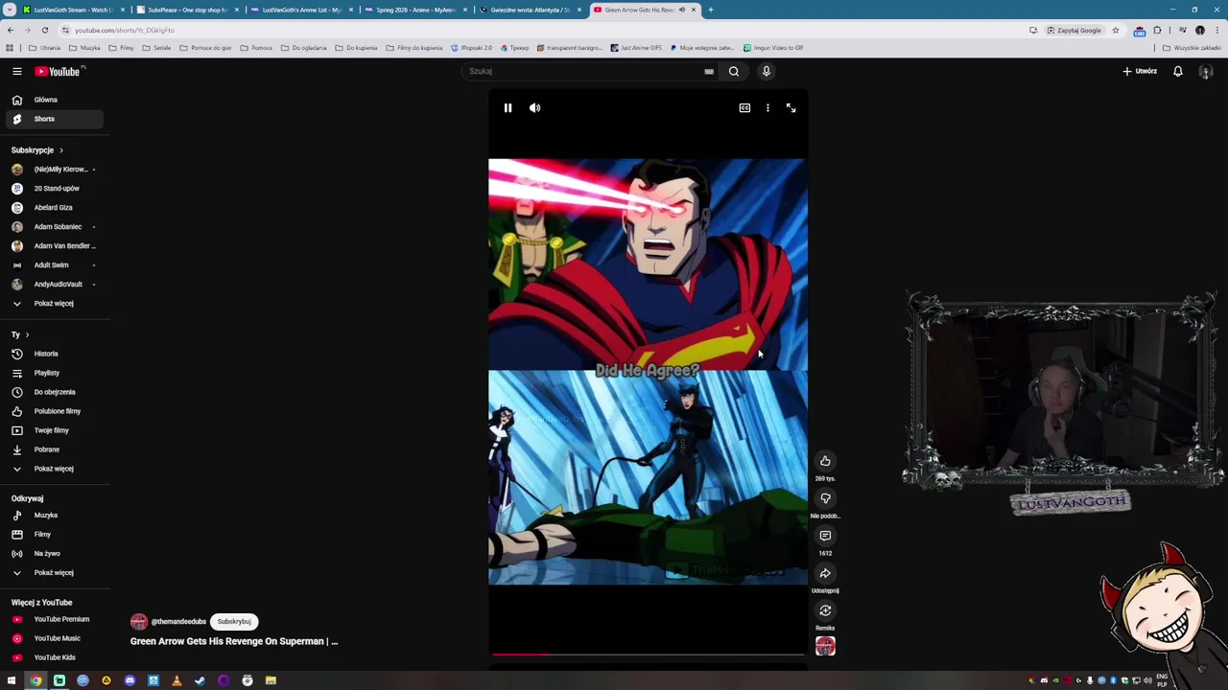
Task: Open YouTube Kids link
Action: pos(53,657)
